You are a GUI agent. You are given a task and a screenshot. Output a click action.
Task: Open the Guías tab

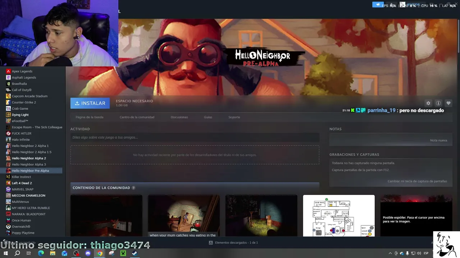[208, 117]
